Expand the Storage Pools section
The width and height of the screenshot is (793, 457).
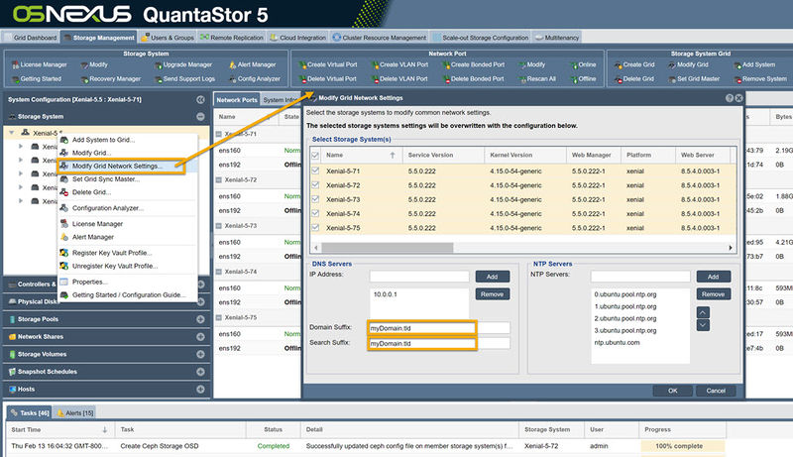pyautogui.click(x=201, y=319)
